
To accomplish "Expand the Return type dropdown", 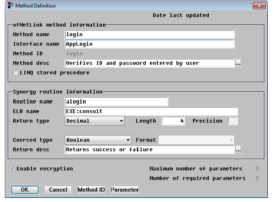I will (95, 121).
